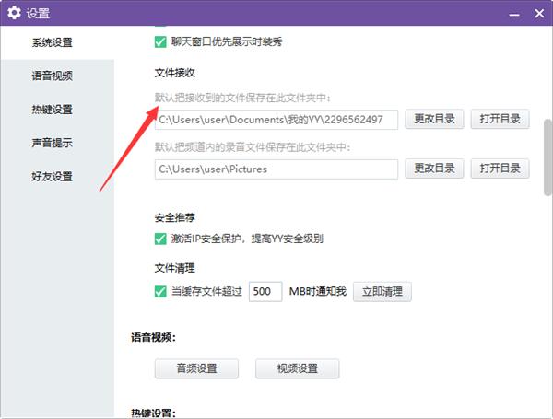
Task: Click received files folder path field
Action: point(276,120)
